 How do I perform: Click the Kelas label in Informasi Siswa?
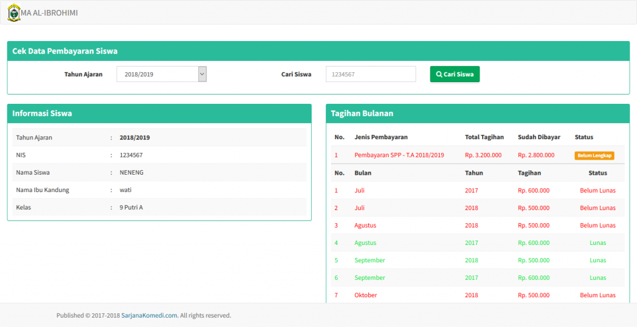[x=24, y=208]
